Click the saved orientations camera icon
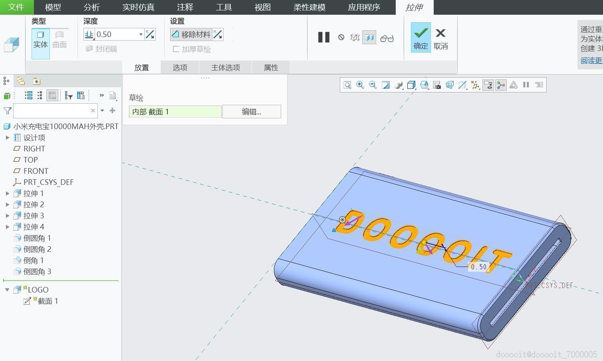This screenshot has width=603, height=361. point(436,85)
